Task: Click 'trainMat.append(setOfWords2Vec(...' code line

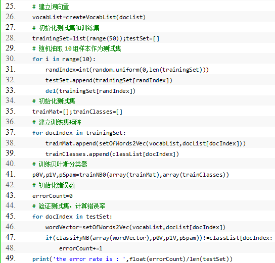Action: click(146, 143)
